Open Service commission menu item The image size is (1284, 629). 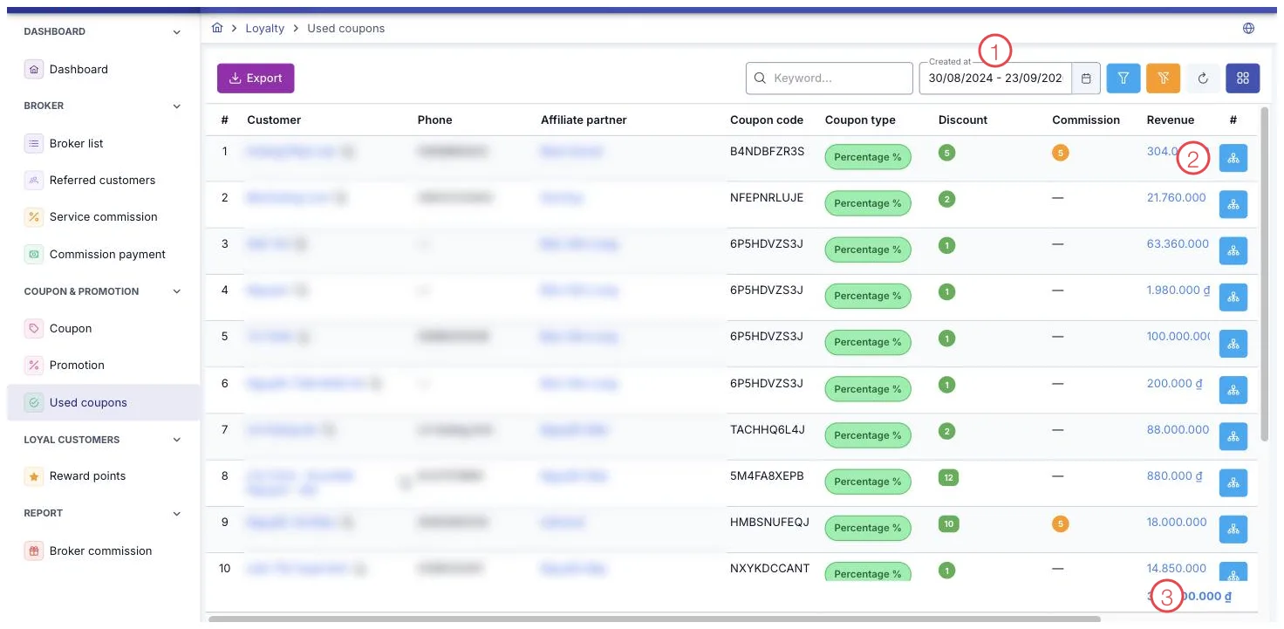103,216
